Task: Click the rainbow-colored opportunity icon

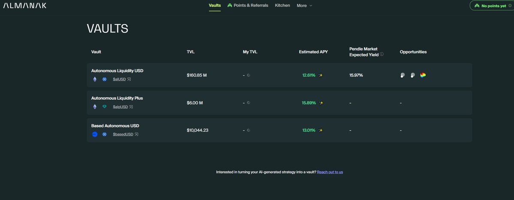Action: point(423,75)
